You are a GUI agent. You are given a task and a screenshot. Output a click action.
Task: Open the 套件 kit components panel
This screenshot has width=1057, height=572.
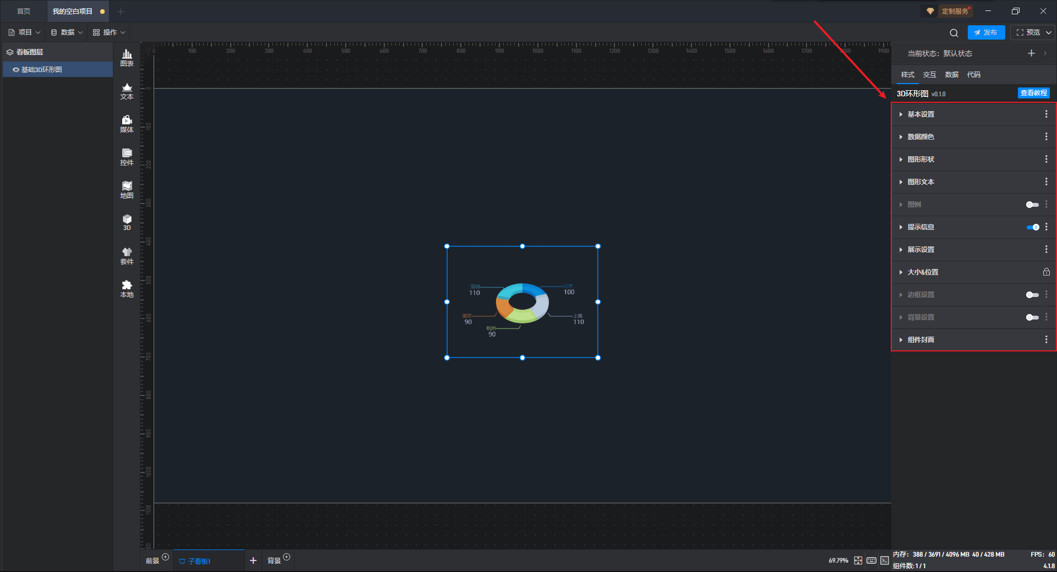pos(127,256)
